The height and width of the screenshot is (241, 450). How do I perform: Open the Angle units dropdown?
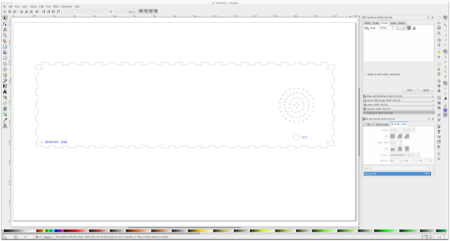pyautogui.click(x=400, y=28)
